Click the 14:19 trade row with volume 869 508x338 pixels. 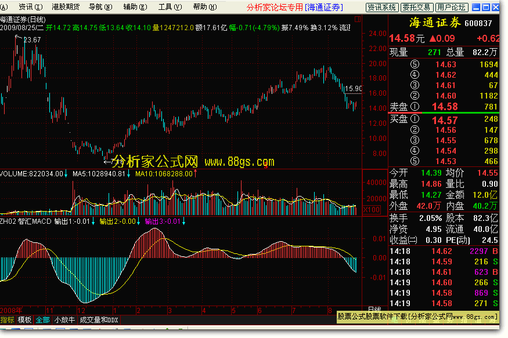(444, 293)
